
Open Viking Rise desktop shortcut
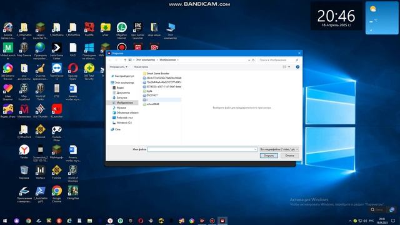pyautogui.click(x=73, y=193)
